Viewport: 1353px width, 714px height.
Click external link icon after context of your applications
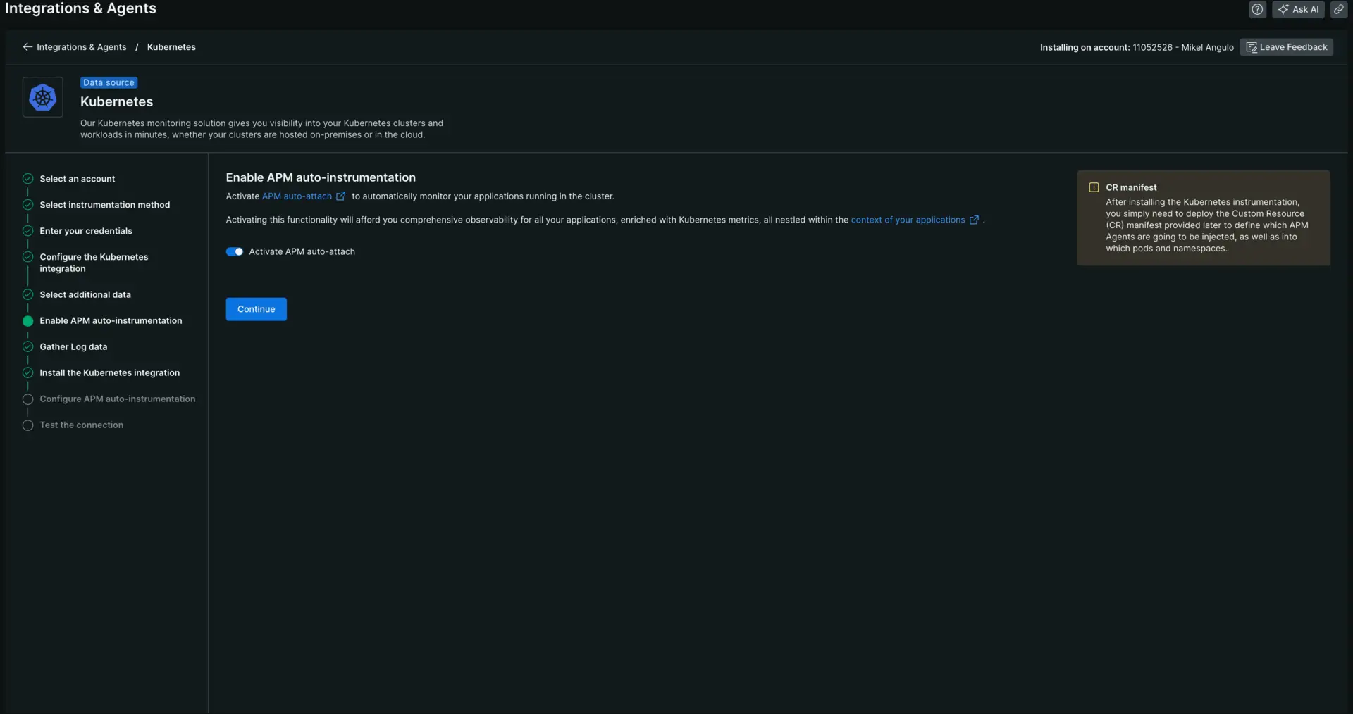[x=974, y=220]
